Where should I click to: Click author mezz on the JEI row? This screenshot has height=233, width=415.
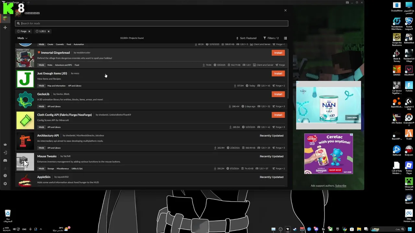pos(77,73)
